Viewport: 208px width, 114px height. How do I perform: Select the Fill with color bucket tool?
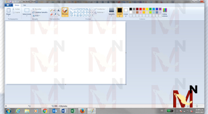(x=55, y=10)
